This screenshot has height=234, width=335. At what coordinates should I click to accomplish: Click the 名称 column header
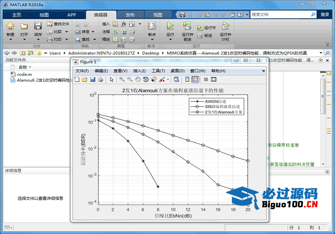tap(22, 67)
